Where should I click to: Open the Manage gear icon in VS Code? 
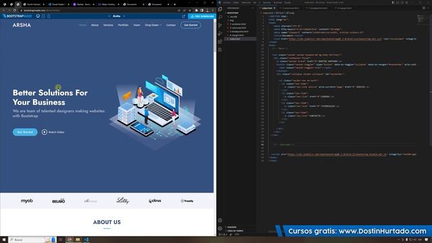[x=220, y=228]
